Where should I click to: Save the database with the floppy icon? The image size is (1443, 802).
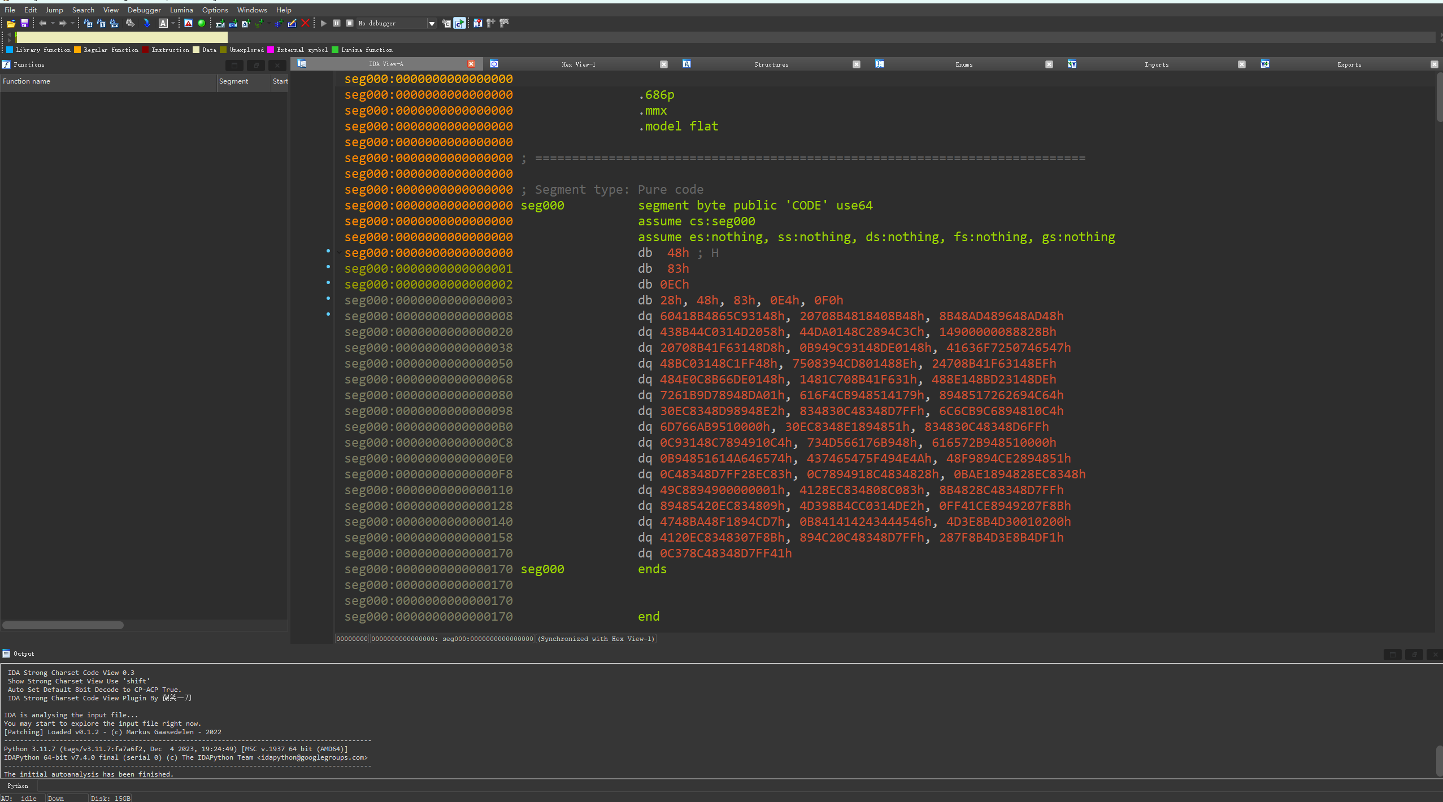[24, 23]
